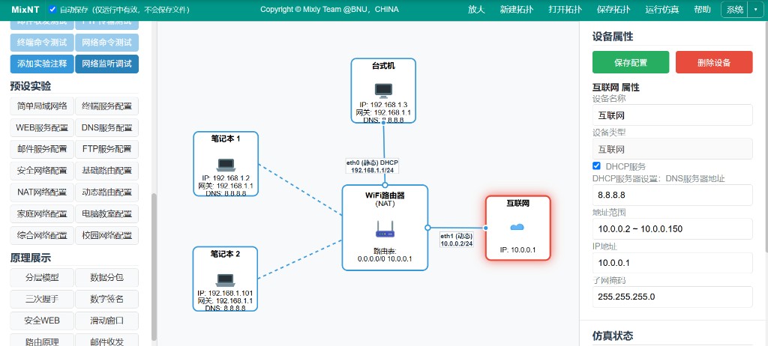This screenshot has height=346, width=768.
Task: Open the 系统 dropdown arrow
Action: click(x=754, y=10)
